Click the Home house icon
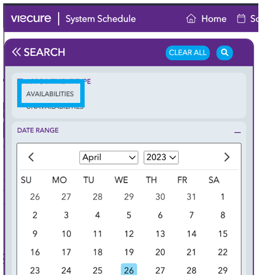 click(191, 19)
